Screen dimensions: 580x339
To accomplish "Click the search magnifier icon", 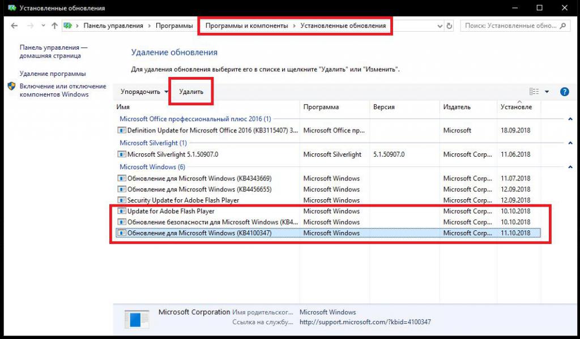I will (x=564, y=26).
